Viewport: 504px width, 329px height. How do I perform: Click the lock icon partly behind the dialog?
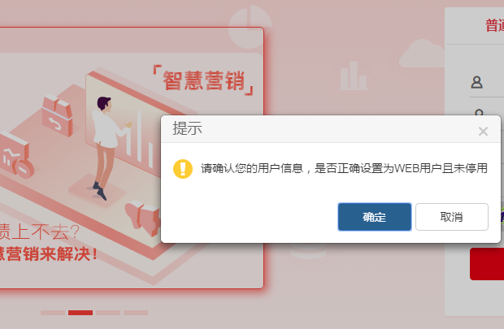point(479,112)
